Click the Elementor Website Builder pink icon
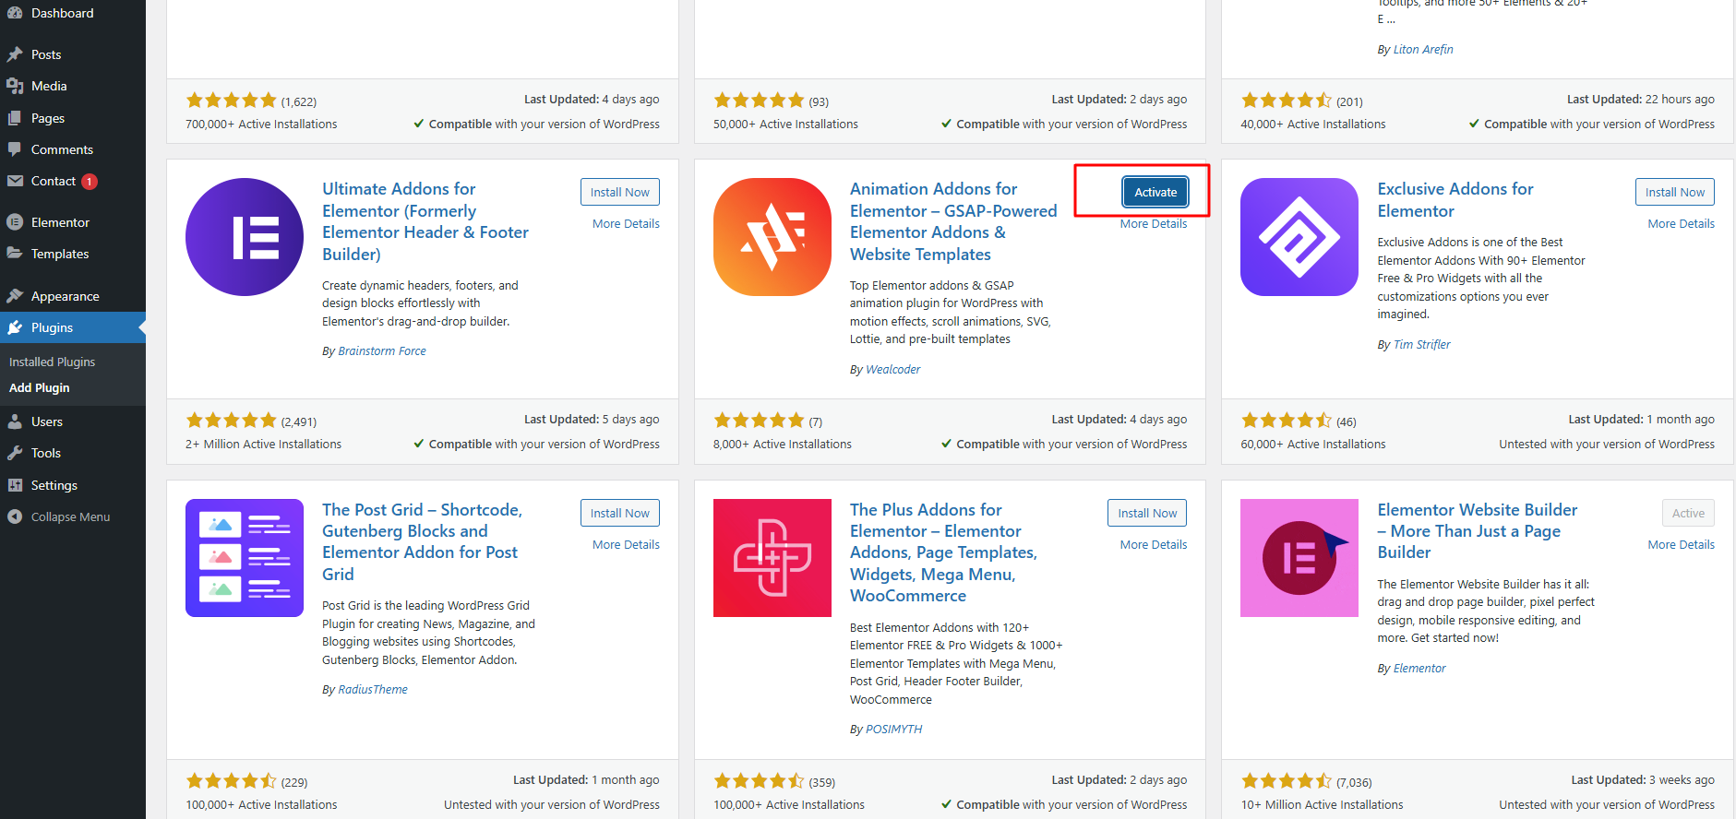Viewport: 1736px width, 819px height. [x=1299, y=558]
